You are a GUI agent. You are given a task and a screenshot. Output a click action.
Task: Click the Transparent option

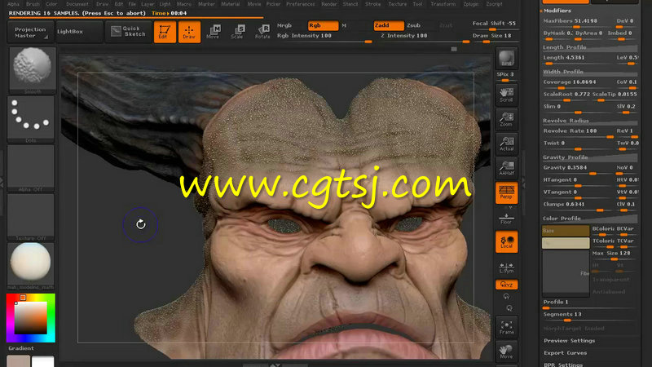pyautogui.click(x=610, y=280)
